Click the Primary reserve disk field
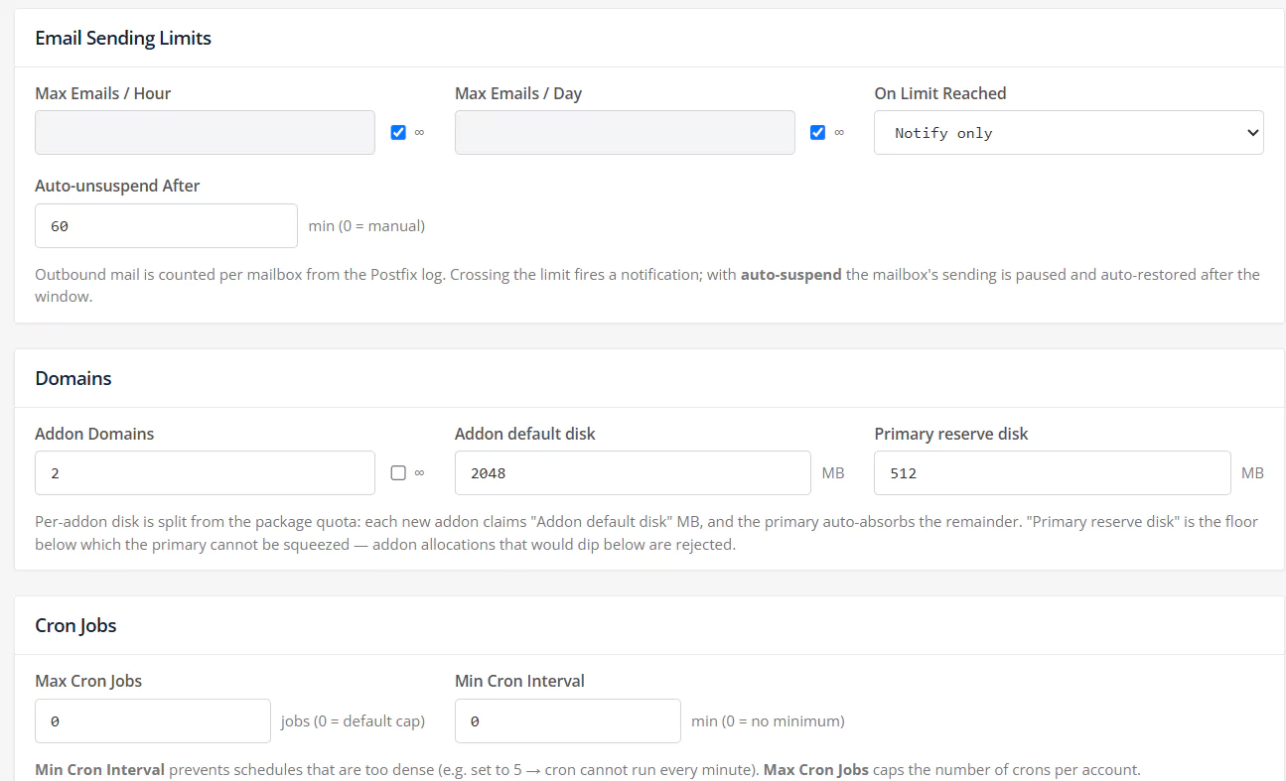 pos(1053,473)
